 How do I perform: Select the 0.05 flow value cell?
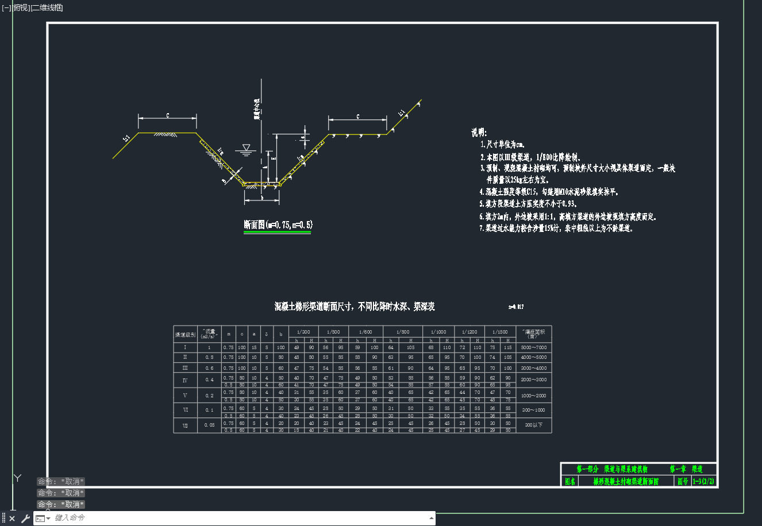tap(209, 426)
